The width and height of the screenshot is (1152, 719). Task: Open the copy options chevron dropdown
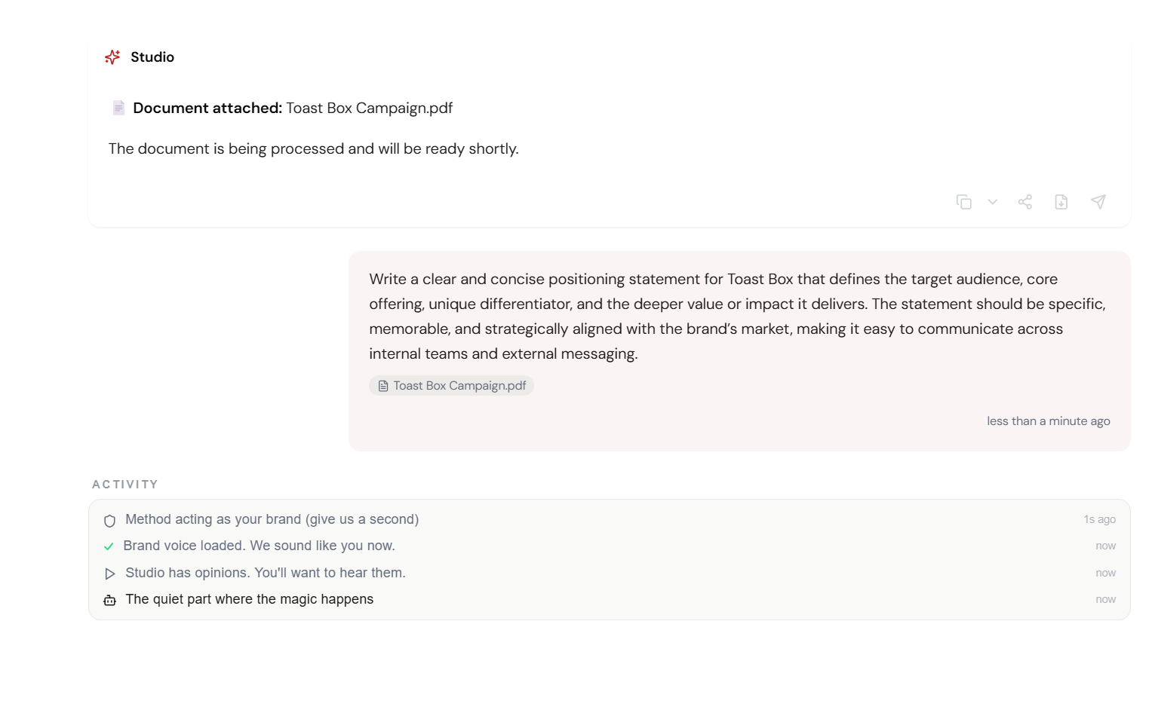[x=992, y=202]
